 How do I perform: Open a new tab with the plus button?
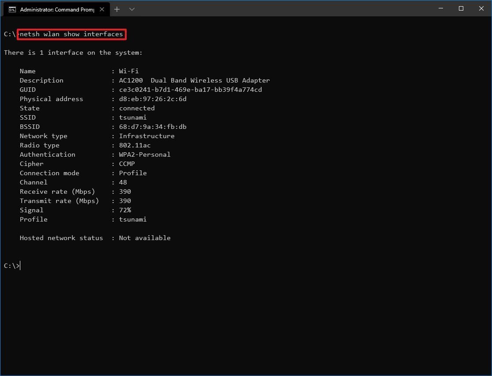point(117,9)
